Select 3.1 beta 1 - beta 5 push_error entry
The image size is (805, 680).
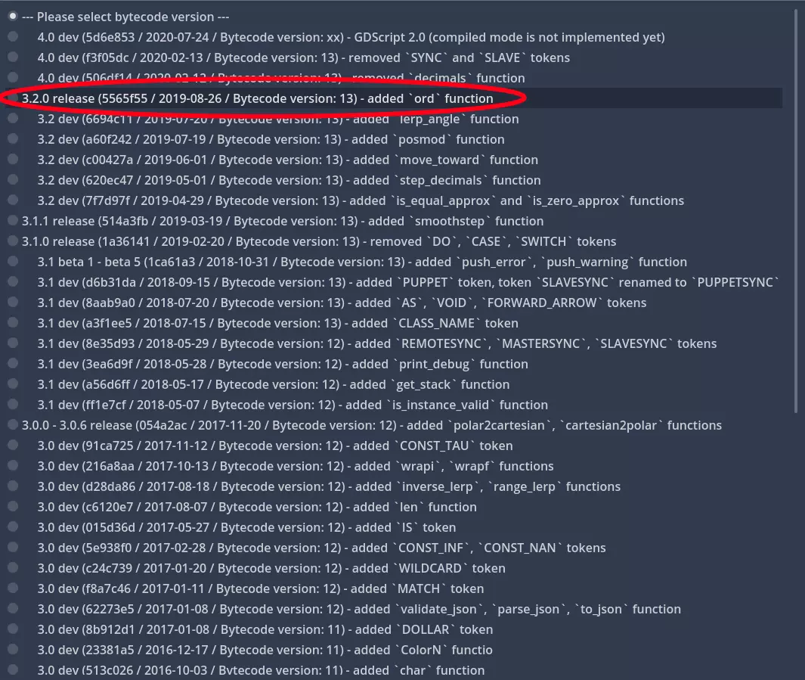coord(395,262)
